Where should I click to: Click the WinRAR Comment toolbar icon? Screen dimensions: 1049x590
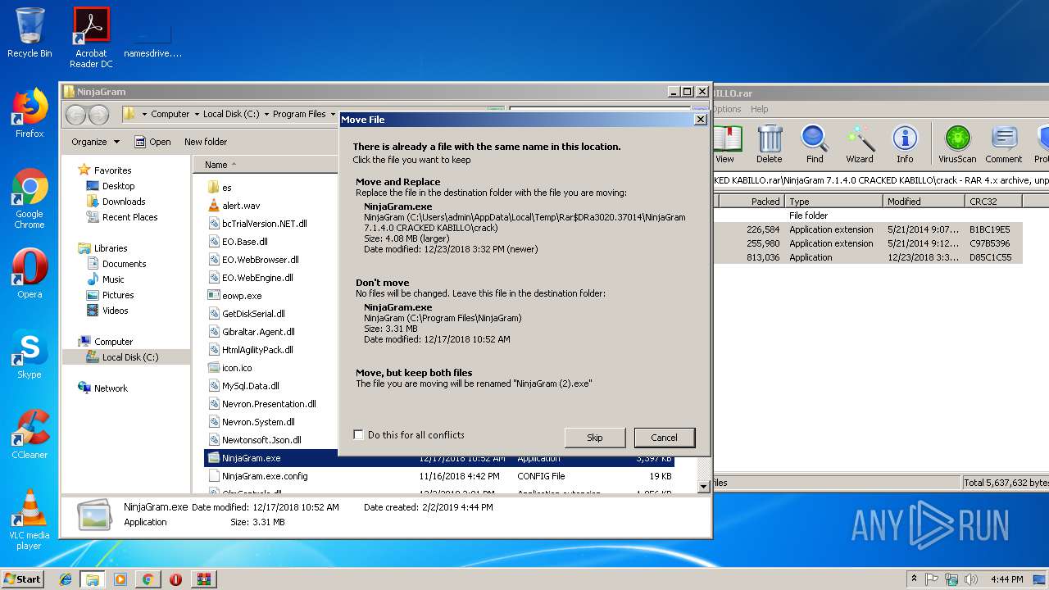coord(1003,144)
